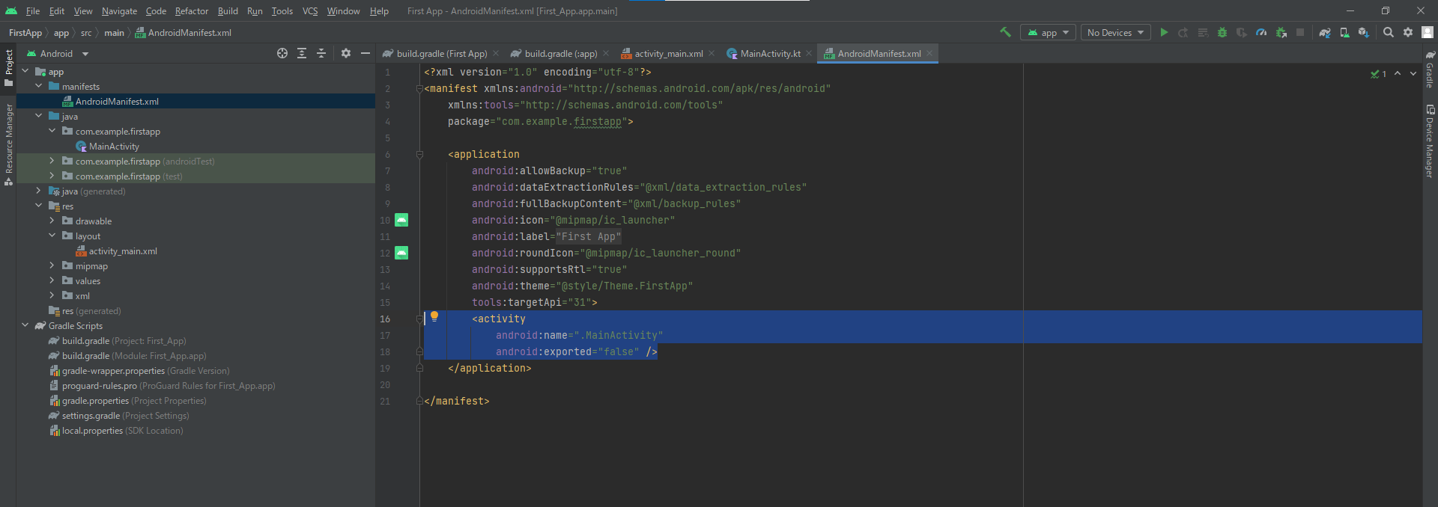Open the Android project view dropdown
Image resolution: width=1438 pixels, height=507 pixels.
(58, 53)
